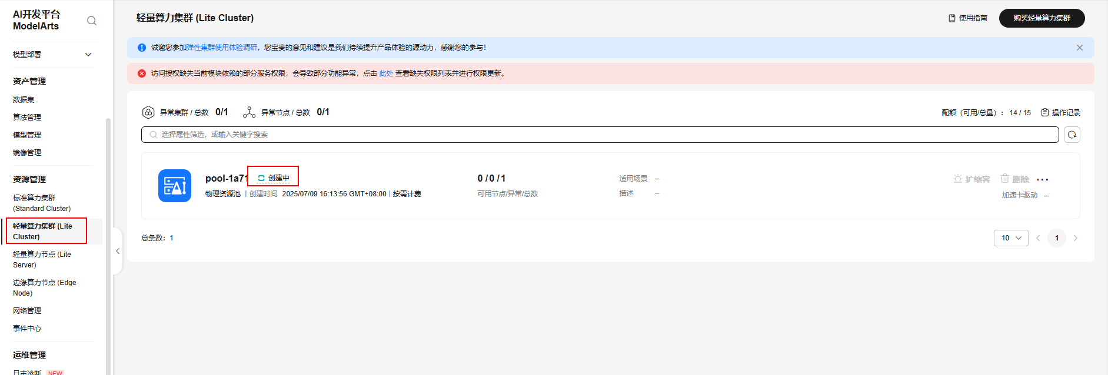Dismiss the blue info banner
Viewport: 1108px width, 375px height.
point(1080,48)
